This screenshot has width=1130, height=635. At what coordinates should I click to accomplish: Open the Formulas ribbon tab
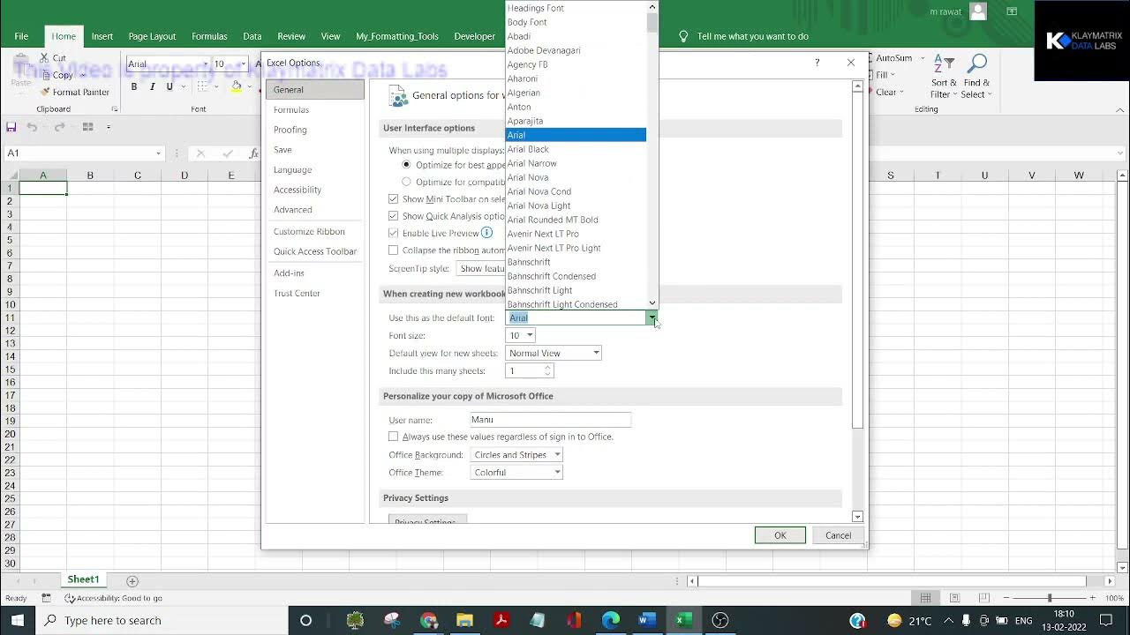click(x=209, y=36)
